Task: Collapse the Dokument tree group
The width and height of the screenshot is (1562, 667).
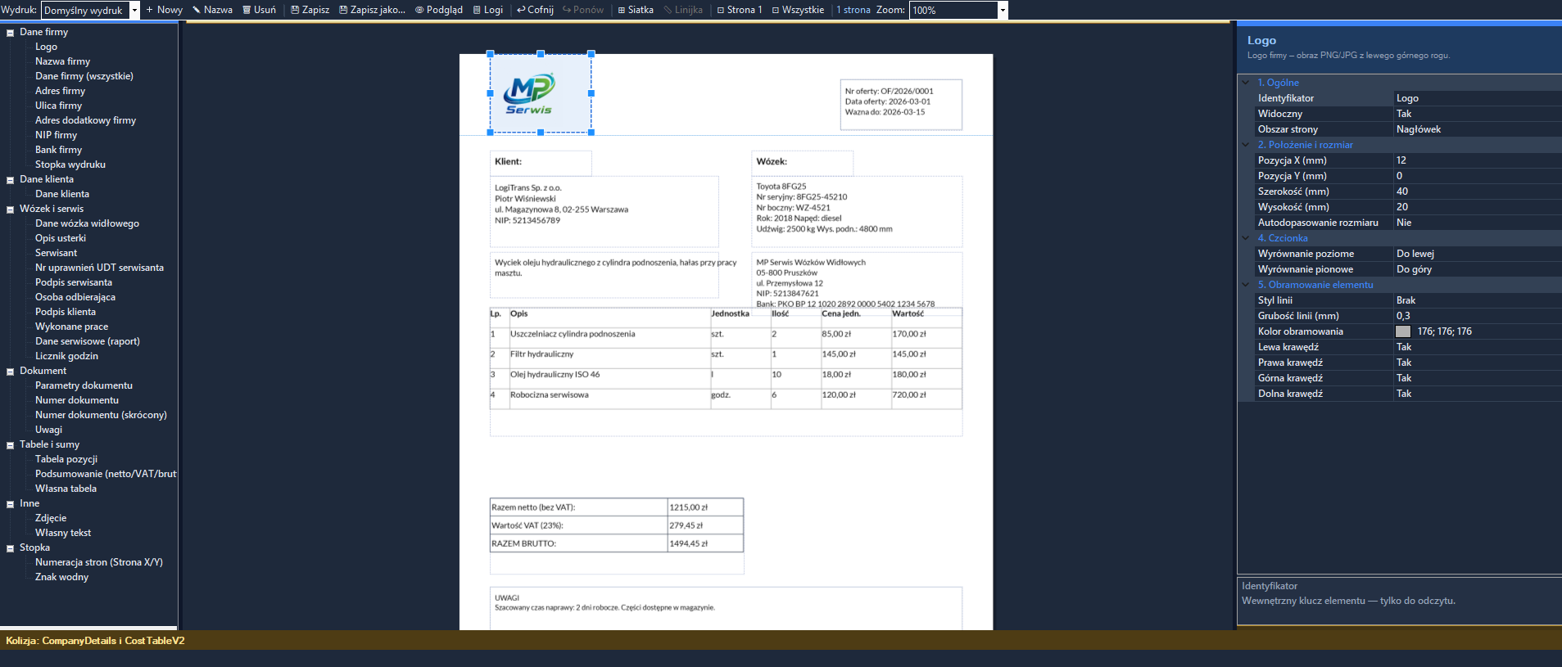Action: [x=11, y=372]
